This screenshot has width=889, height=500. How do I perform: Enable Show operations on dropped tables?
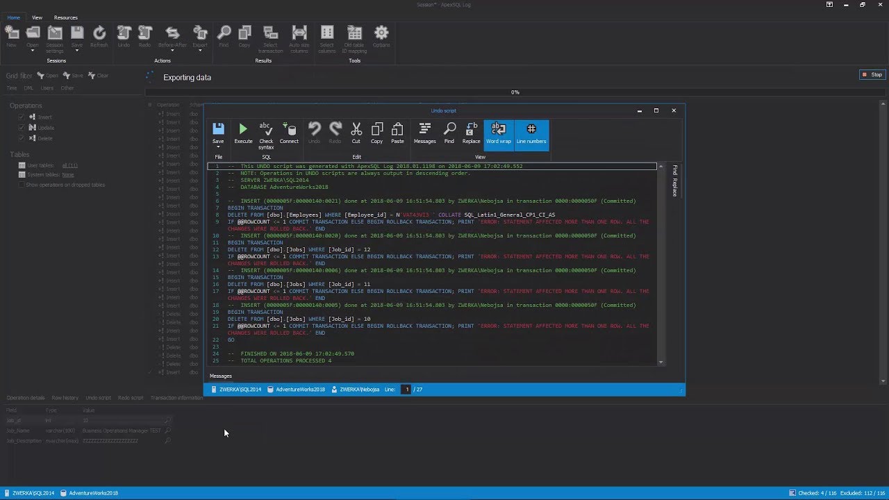pyautogui.click(x=22, y=185)
